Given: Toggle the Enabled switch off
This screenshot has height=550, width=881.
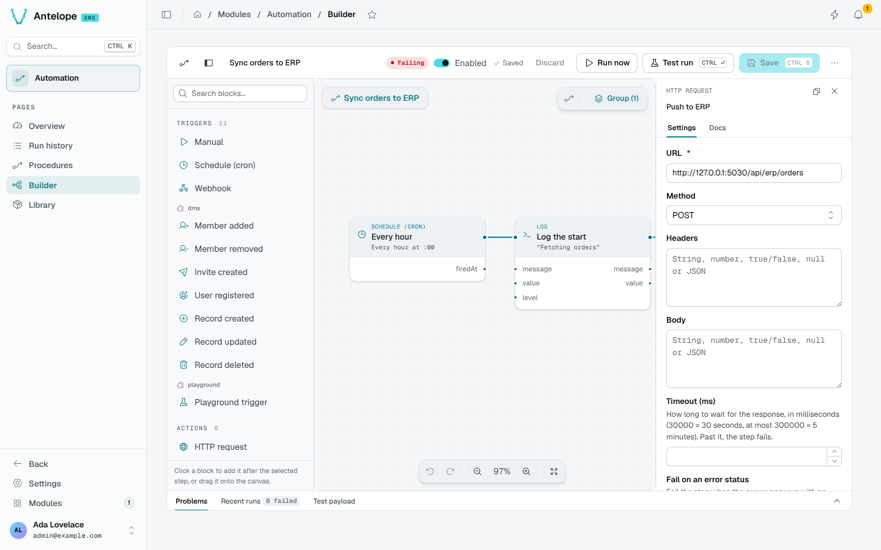Looking at the screenshot, I should point(442,63).
